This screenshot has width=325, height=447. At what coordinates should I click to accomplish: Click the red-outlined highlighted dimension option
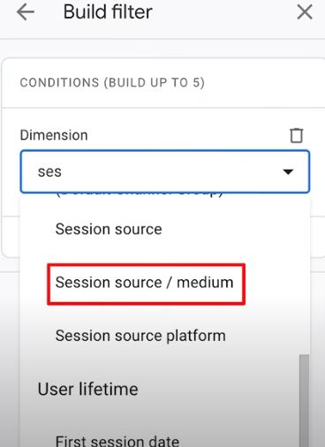tap(146, 284)
